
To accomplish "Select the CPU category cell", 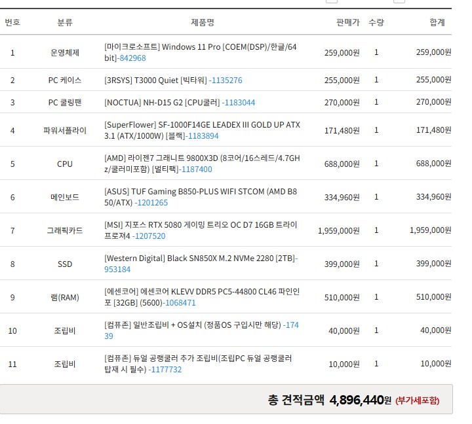I will click(x=65, y=164).
